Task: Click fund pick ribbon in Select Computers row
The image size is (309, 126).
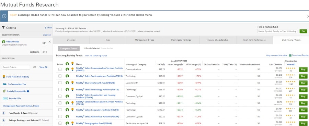Action: pyautogui.click(x=72, y=110)
